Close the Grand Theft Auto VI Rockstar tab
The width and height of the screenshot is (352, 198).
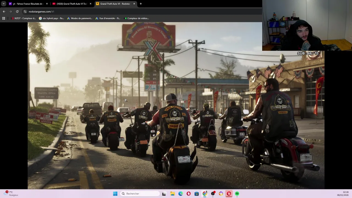pyautogui.click(x=134, y=4)
